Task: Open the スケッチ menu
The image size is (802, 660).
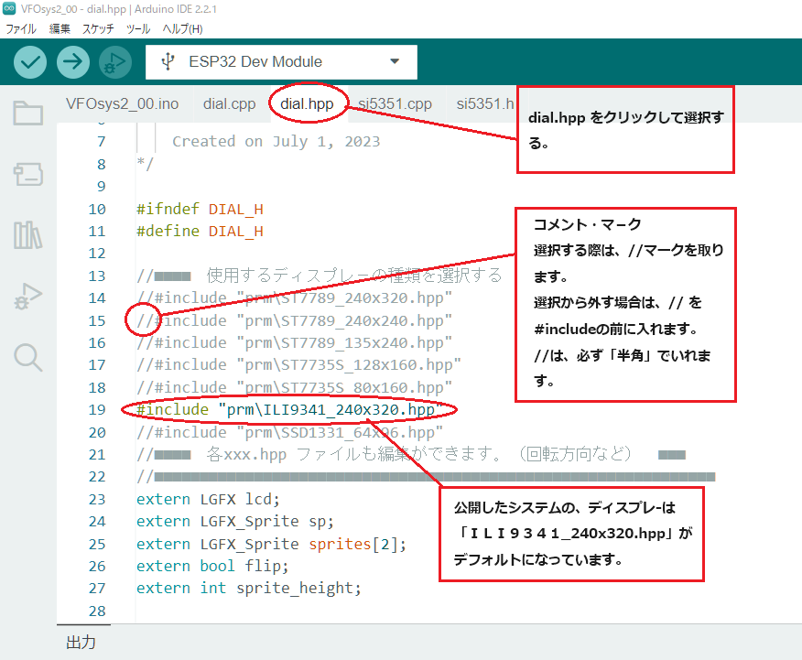Action: click(x=98, y=29)
